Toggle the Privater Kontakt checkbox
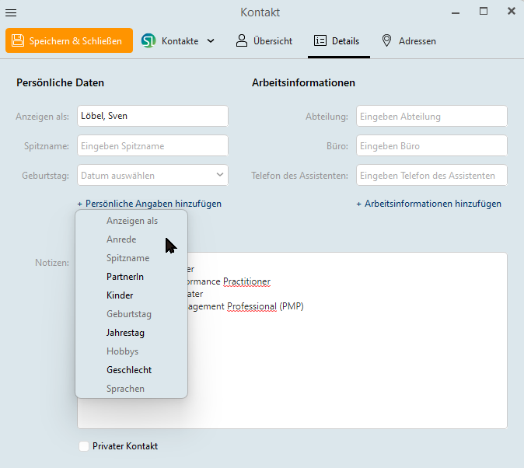Viewport: 524px width, 468px height. pos(84,446)
